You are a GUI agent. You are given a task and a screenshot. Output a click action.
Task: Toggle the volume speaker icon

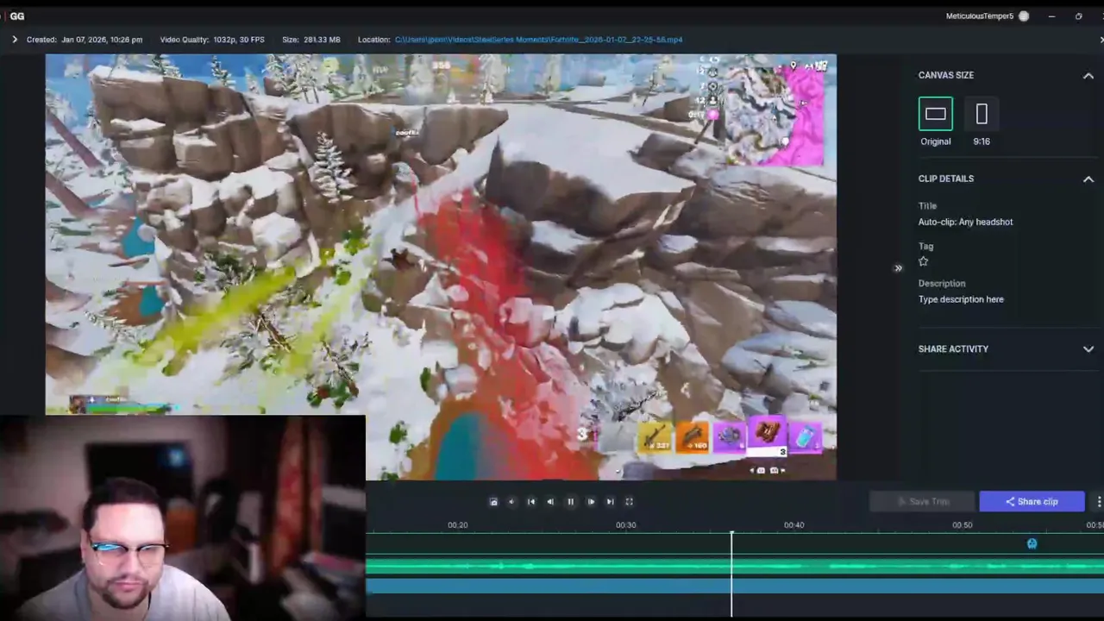(511, 502)
